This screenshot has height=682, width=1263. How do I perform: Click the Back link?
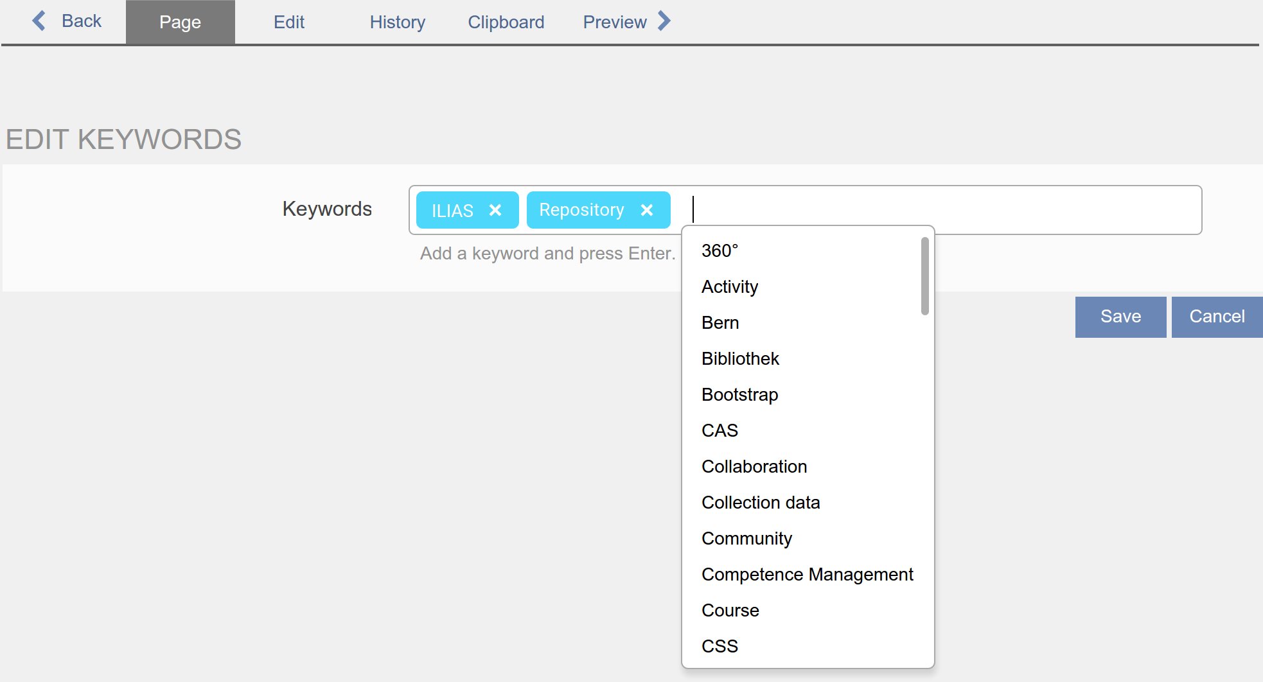81,21
